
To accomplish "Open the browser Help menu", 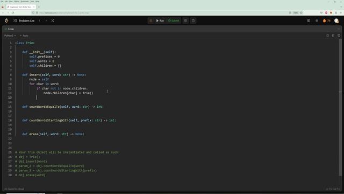I will [x=37, y=1].
